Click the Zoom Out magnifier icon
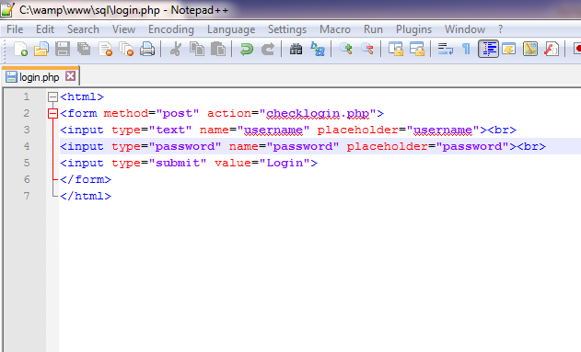This screenshot has height=352, width=581. pyautogui.click(x=367, y=49)
